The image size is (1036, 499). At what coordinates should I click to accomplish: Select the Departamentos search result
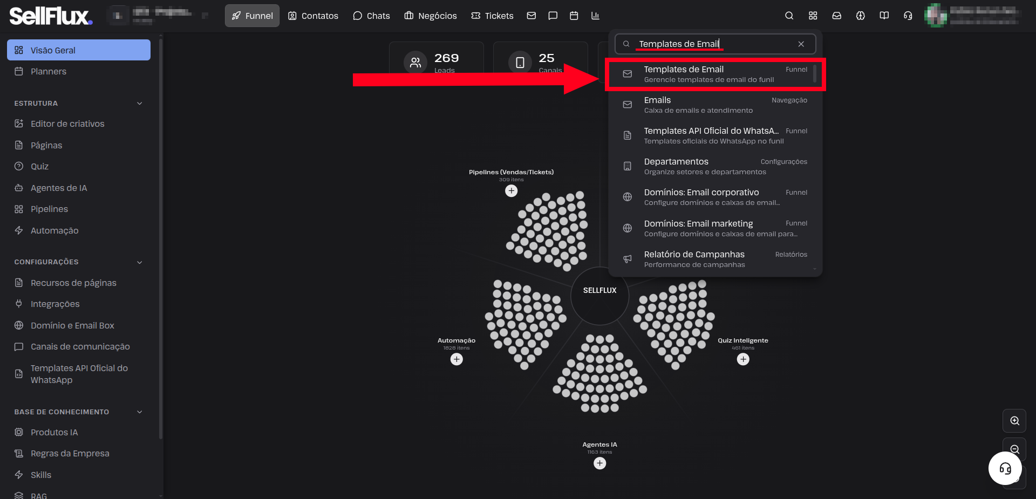point(715,166)
